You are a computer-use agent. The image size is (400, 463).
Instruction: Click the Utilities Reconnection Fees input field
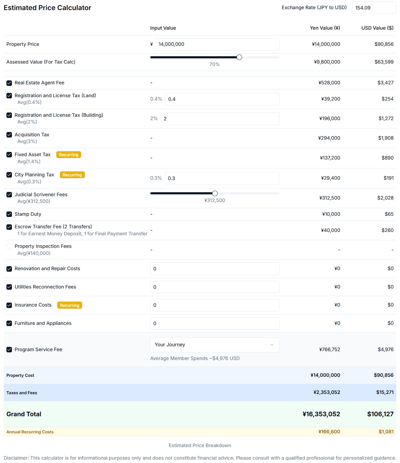(214, 287)
